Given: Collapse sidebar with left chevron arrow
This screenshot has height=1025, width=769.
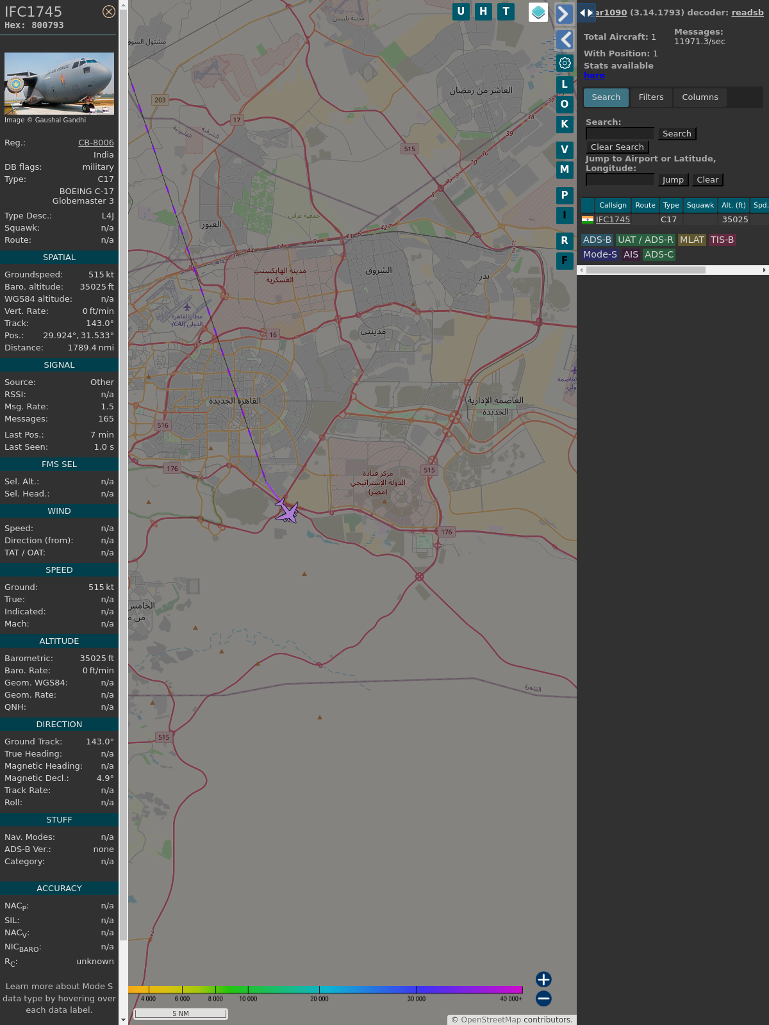Looking at the screenshot, I should click(564, 40).
